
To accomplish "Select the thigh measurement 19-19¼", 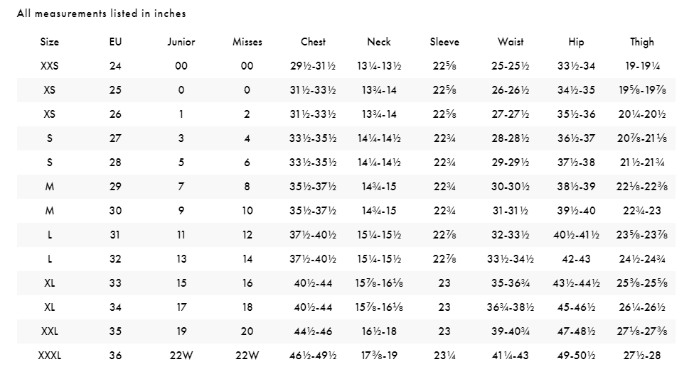I will tap(641, 66).
